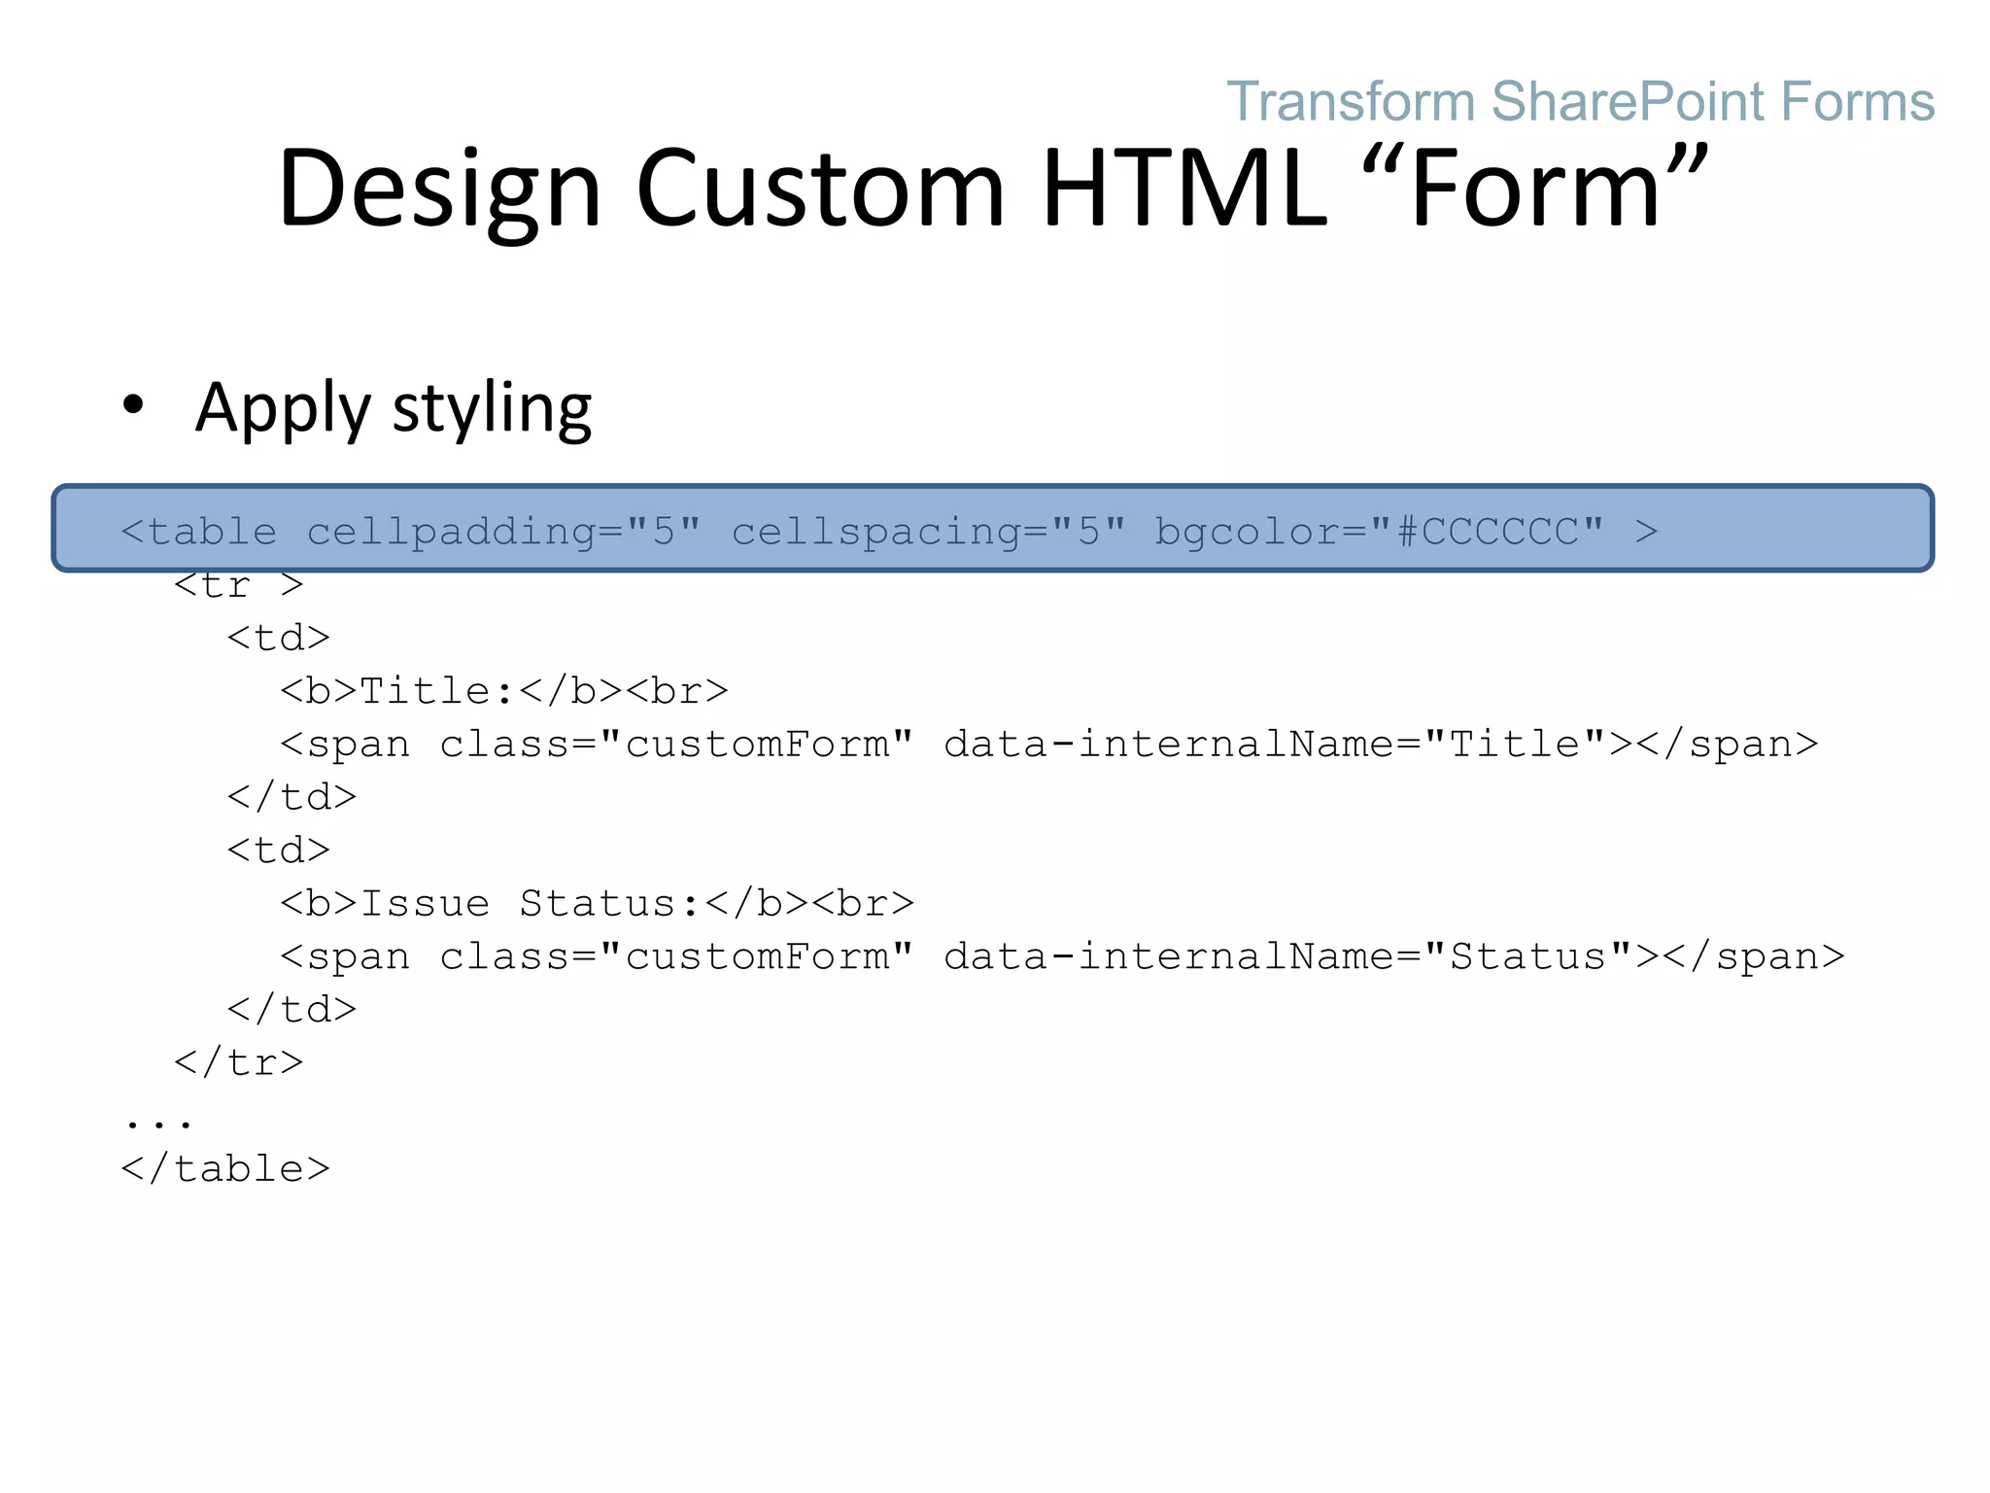
Task: Click the span line with data-internalName="Status"
Action: point(1062,957)
